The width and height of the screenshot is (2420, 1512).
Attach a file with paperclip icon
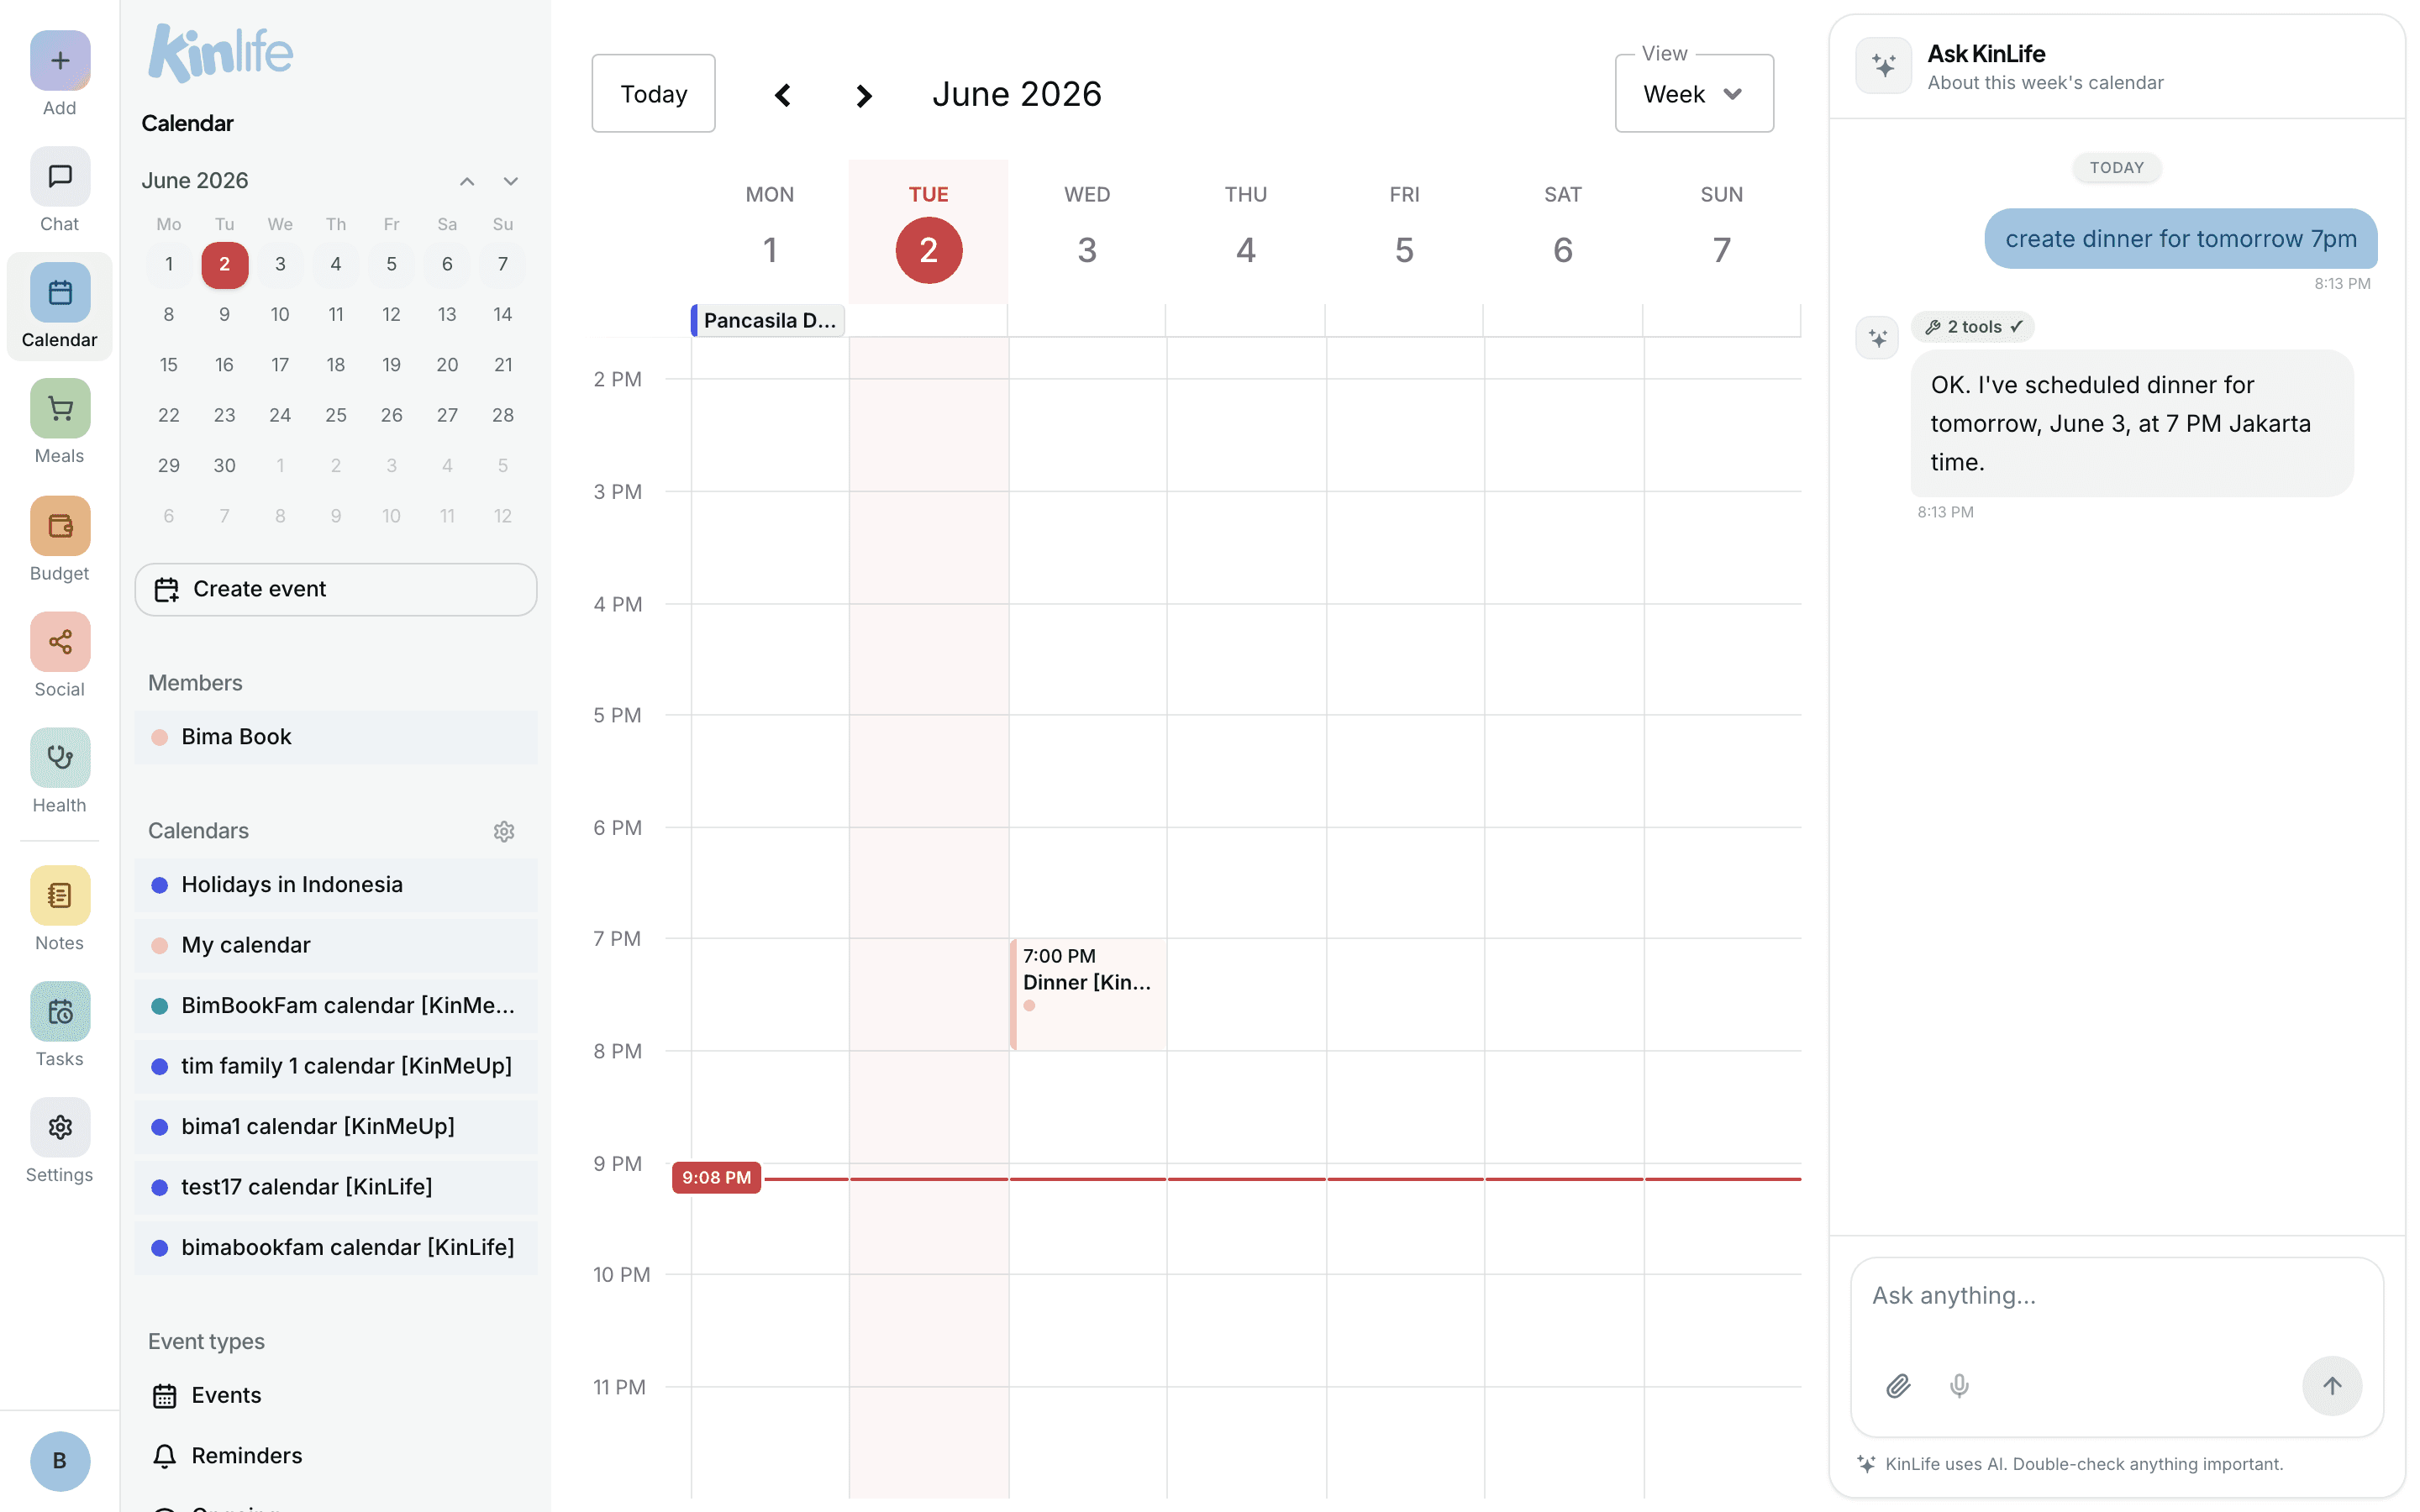click(x=1898, y=1386)
